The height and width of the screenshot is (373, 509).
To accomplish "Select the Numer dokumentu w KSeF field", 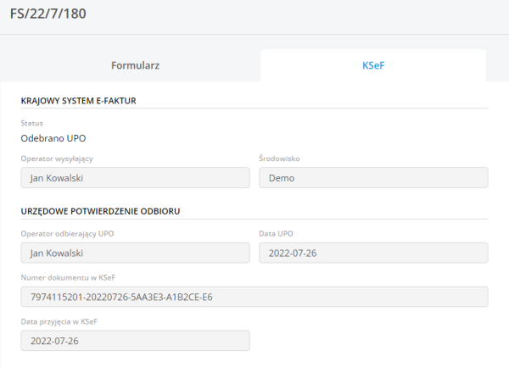I will [255, 297].
